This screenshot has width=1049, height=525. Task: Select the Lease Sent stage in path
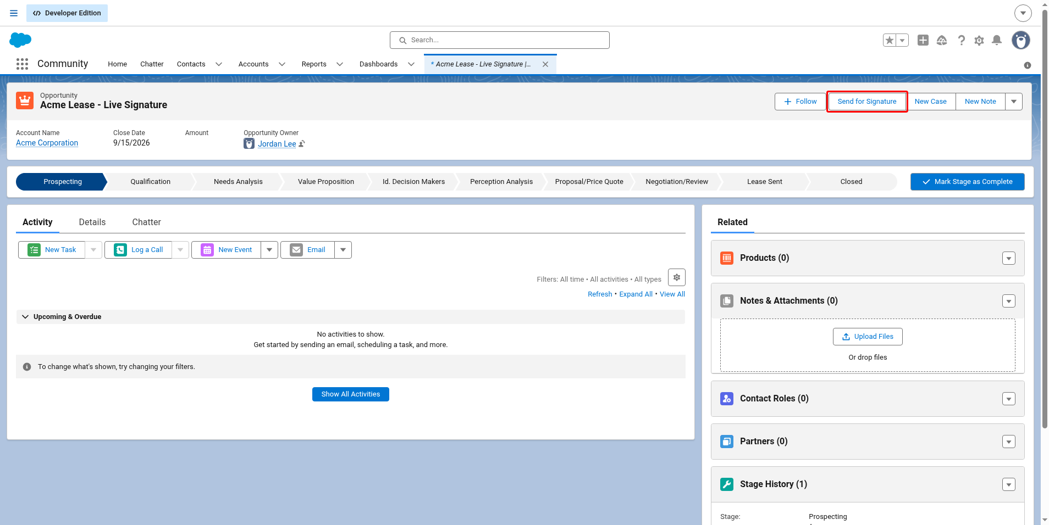coord(764,182)
